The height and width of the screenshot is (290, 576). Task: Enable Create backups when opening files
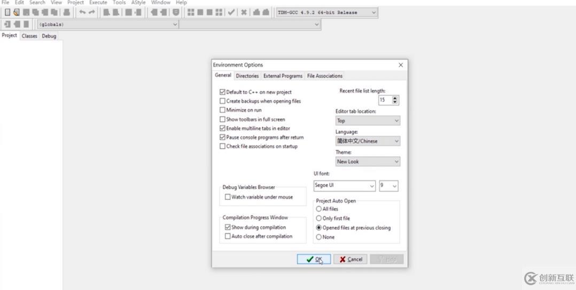pyautogui.click(x=223, y=101)
